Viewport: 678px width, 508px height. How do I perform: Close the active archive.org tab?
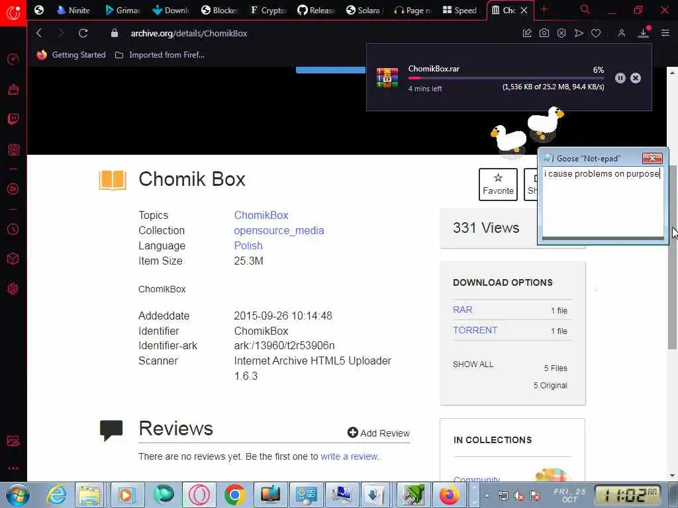coord(524,10)
